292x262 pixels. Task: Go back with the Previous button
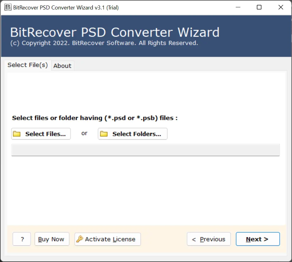pyautogui.click(x=209, y=239)
